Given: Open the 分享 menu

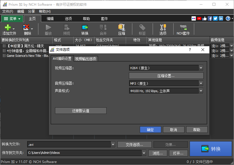Looking at the screenshot, I should tap(31, 11).
